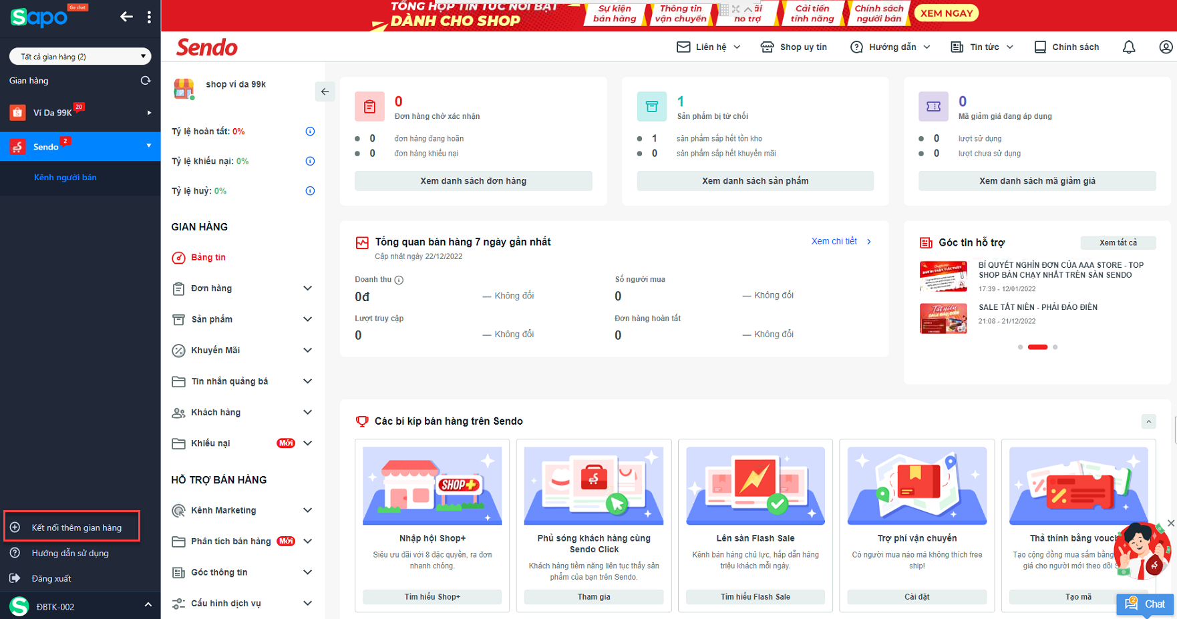Click Xem danh sách mã giảm giá

tap(1037, 181)
